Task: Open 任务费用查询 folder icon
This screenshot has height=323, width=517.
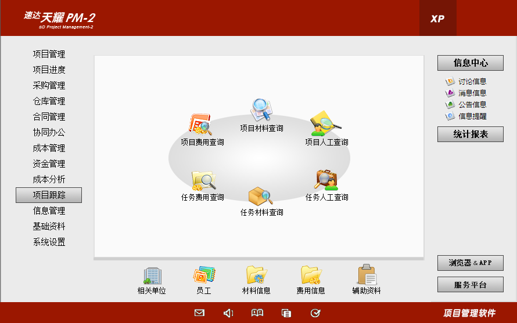Action: tap(203, 180)
